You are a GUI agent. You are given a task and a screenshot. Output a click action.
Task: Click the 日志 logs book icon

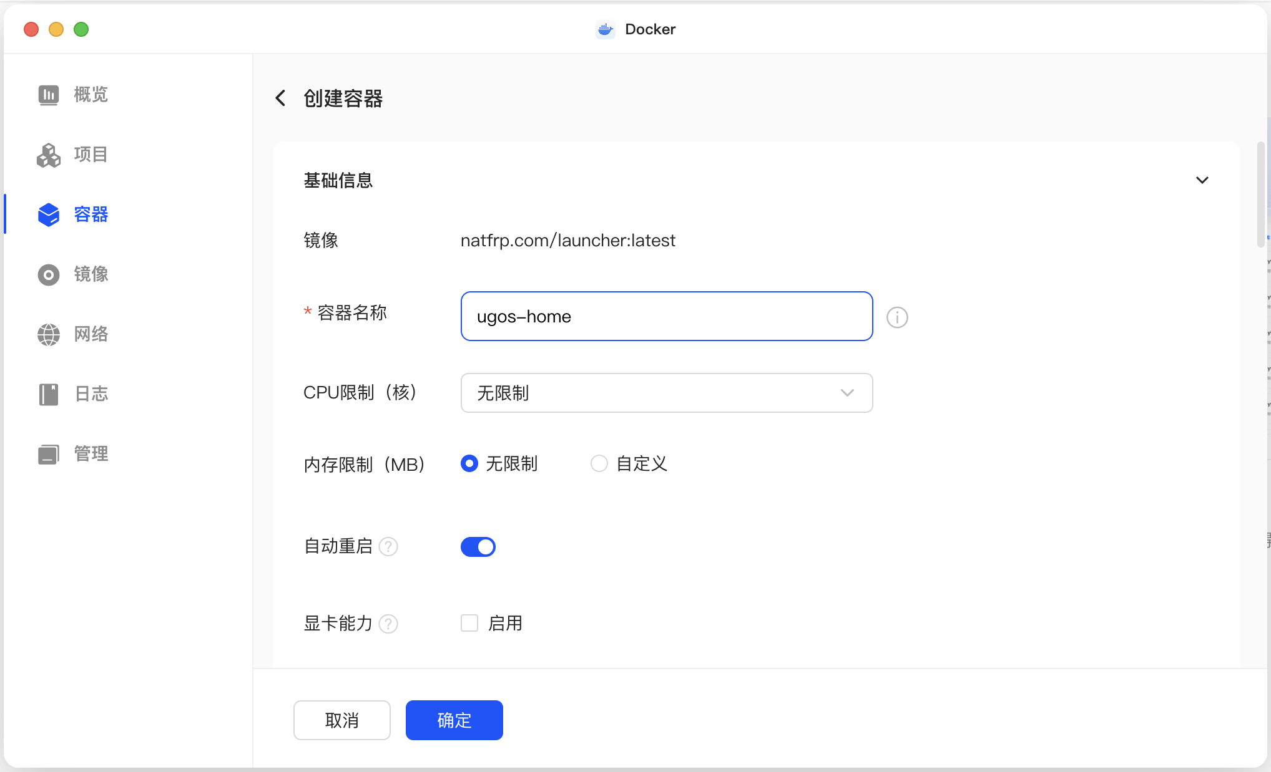coord(49,394)
